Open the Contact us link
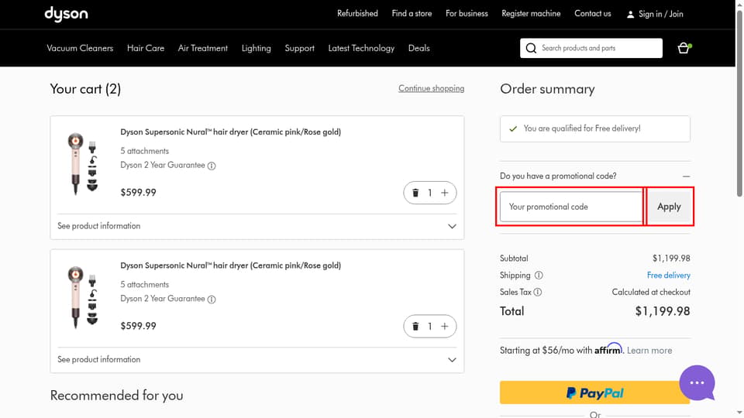Viewport: 744px width, 418px height. pyautogui.click(x=593, y=14)
